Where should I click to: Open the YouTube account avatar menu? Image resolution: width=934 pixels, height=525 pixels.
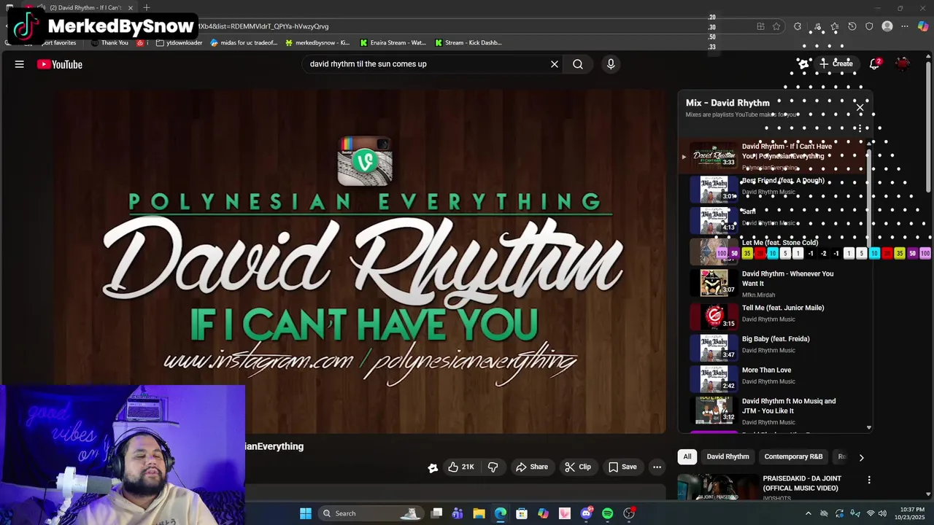[903, 64]
